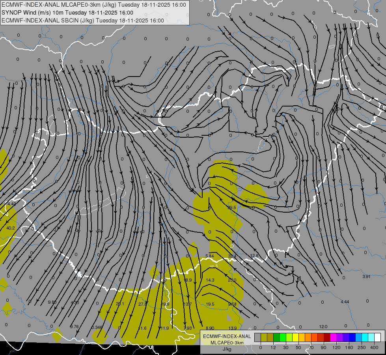Click the 4.30 grid value

75,302
